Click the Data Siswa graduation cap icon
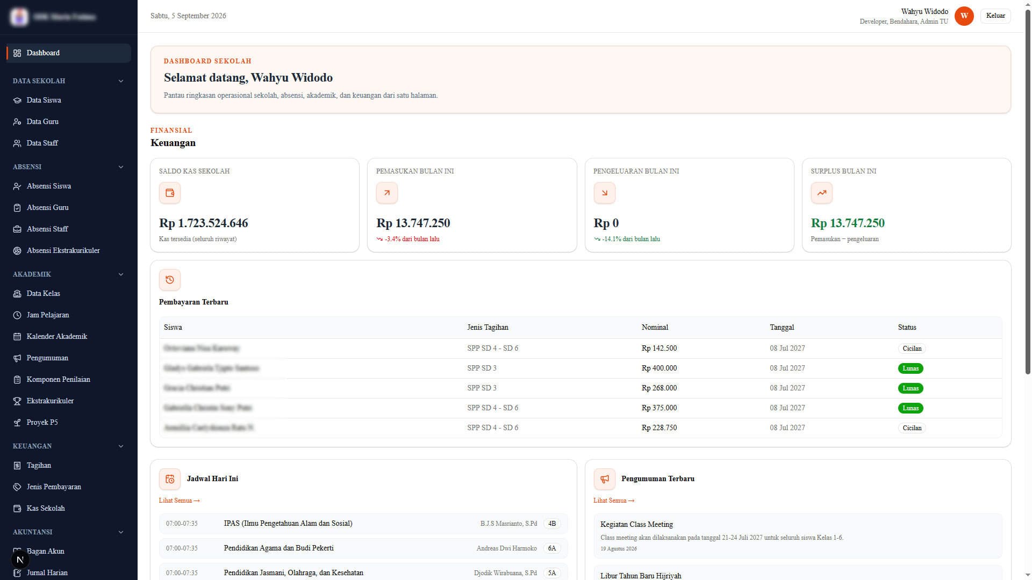 tap(17, 100)
